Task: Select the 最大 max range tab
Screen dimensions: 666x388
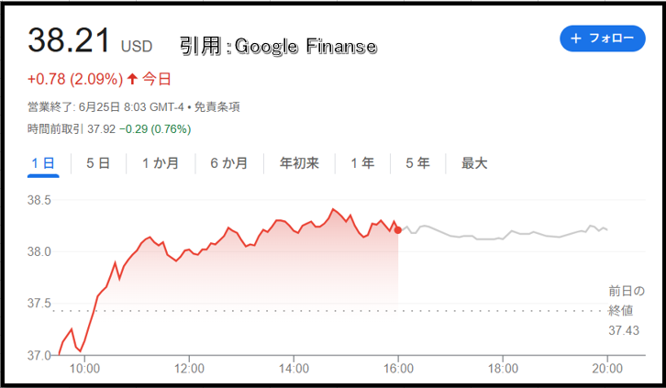Action: [x=474, y=163]
